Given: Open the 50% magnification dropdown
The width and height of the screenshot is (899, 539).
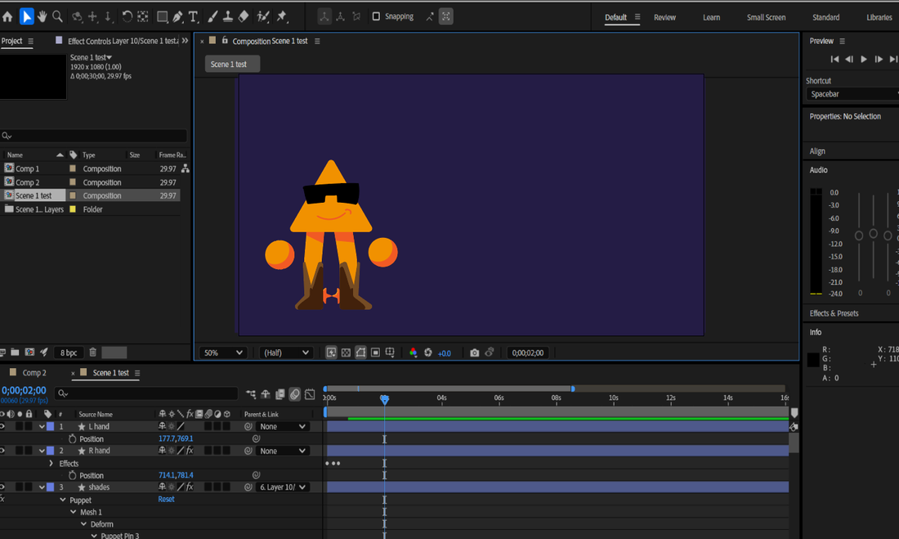Looking at the screenshot, I should click(222, 353).
